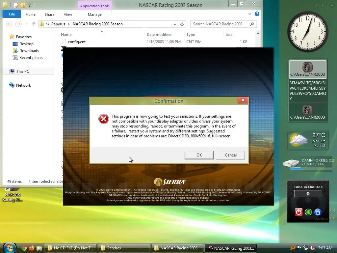This screenshot has width=337, height=253.
Task: Open the Customize Quick Access Toolbar dropdown
Action: point(29,5)
